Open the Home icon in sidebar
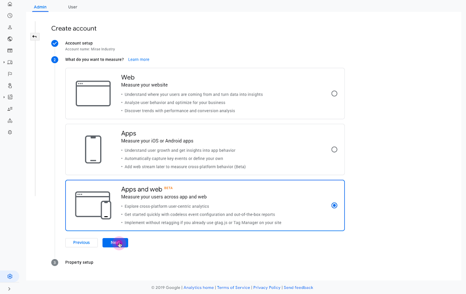466x294 pixels. [x=9, y=4]
